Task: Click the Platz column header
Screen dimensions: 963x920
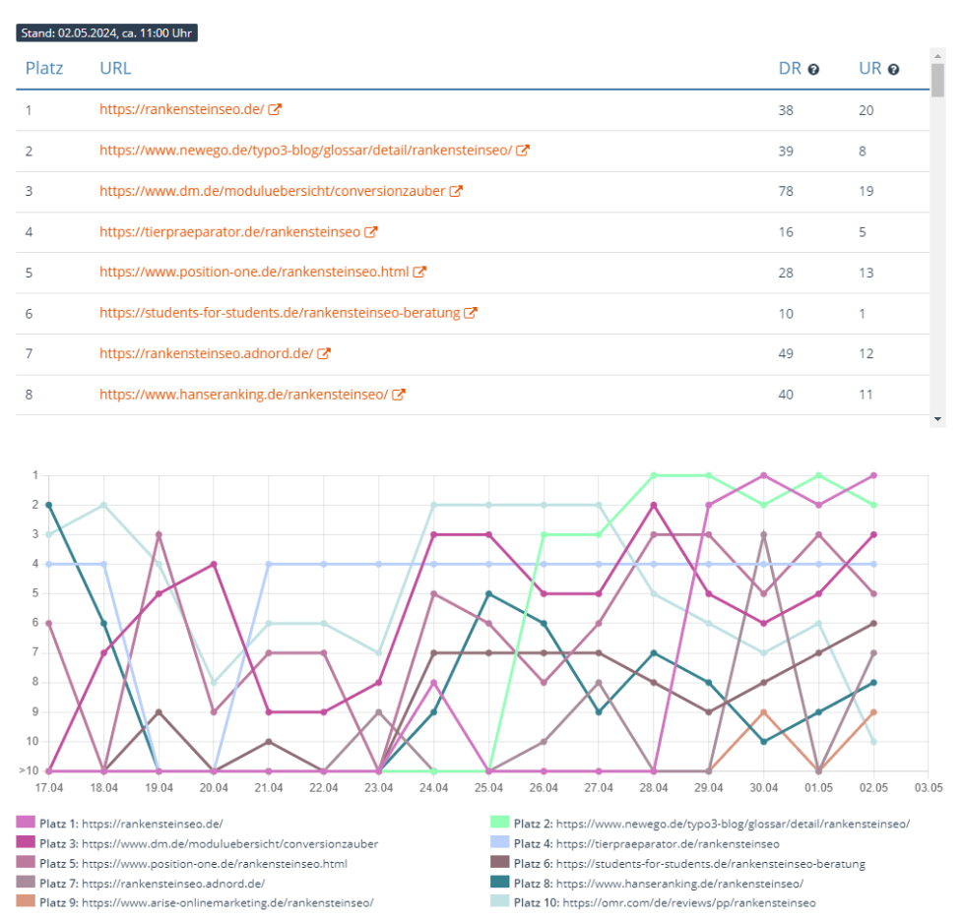Action: tap(44, 69)
